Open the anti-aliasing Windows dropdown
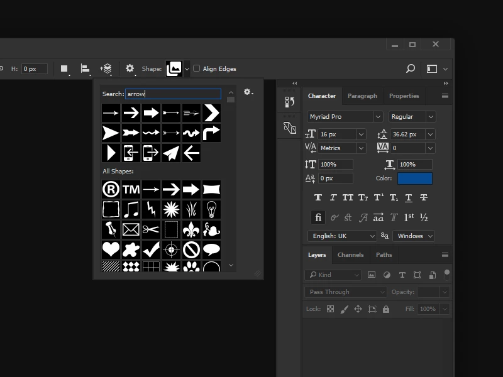 [x=414, y=236]
